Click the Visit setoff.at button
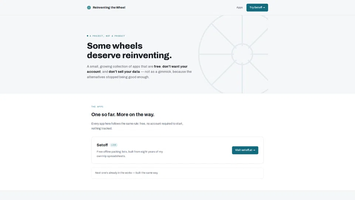Image resolution: width=355 pixels, height=200 pixels. 245,150
